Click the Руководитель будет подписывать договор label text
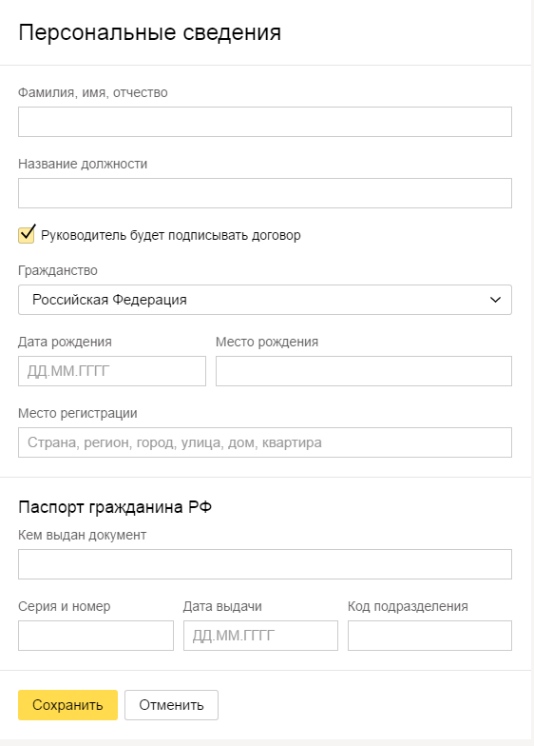This screenshot has height=746, width=534. [x=171, y=236]
